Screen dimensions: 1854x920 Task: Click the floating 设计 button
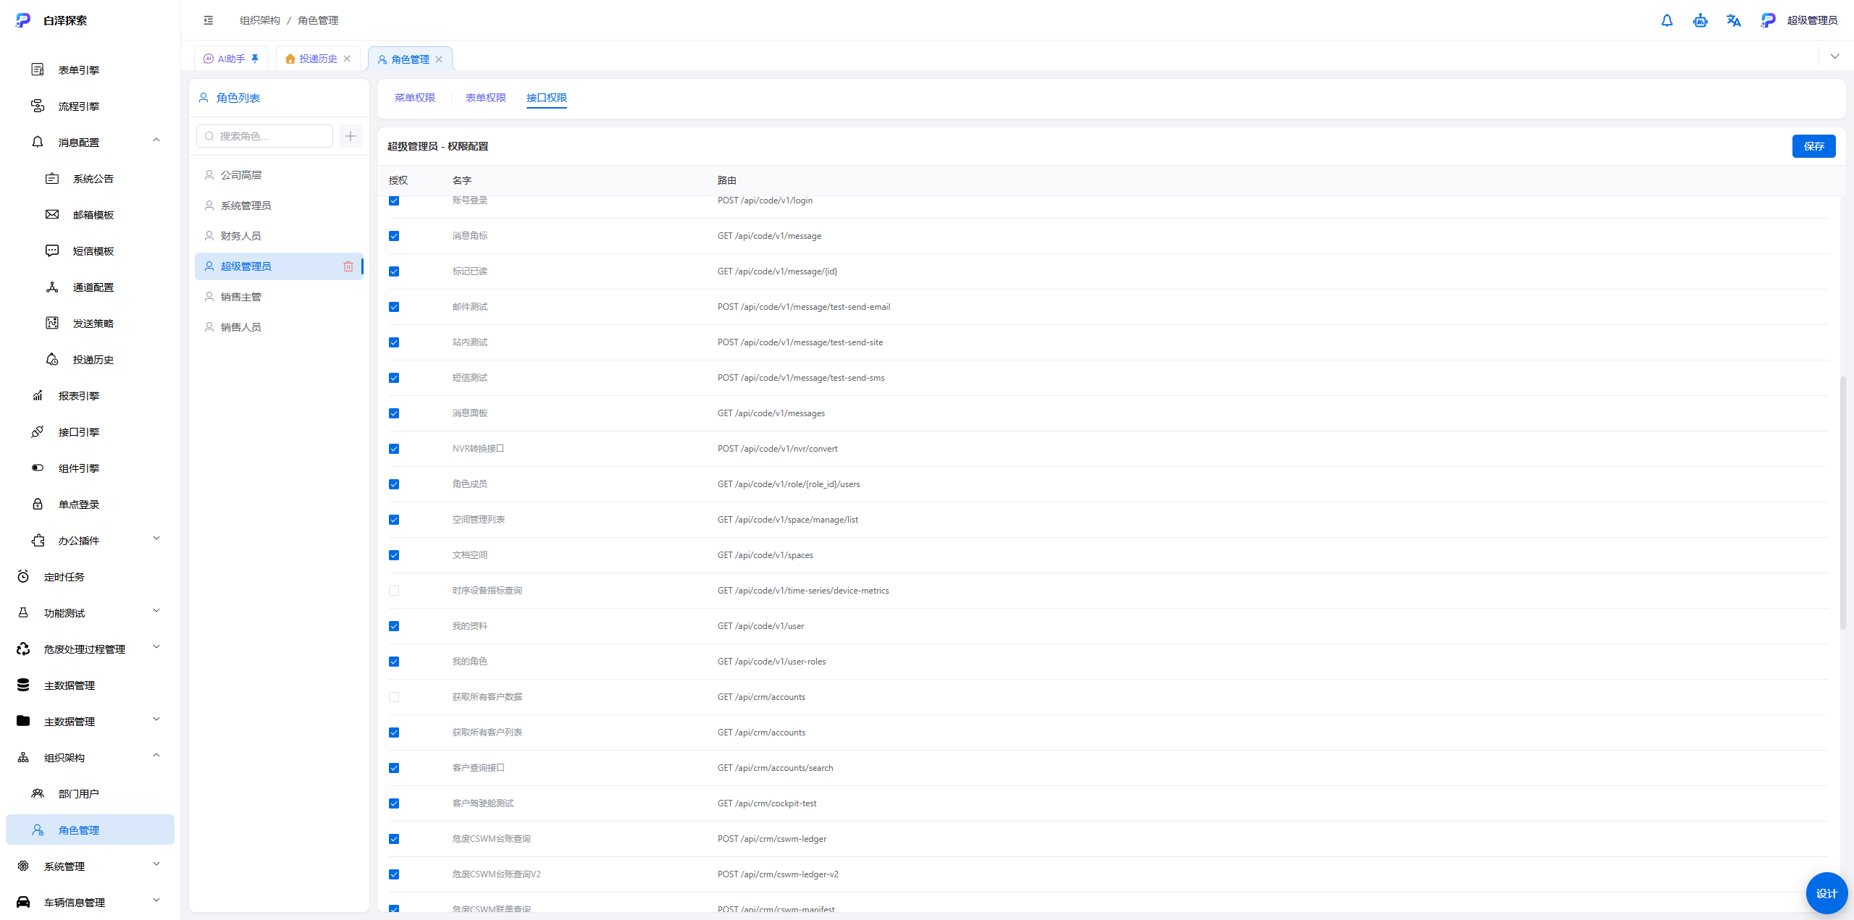point(1826,893)
